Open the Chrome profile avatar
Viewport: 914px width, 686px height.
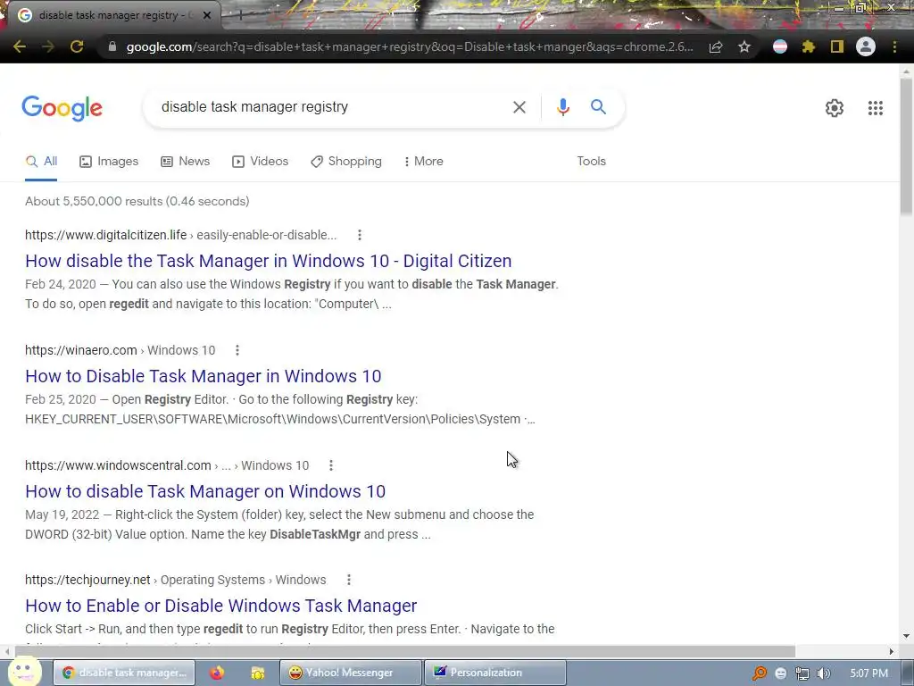tap(866, 46)
